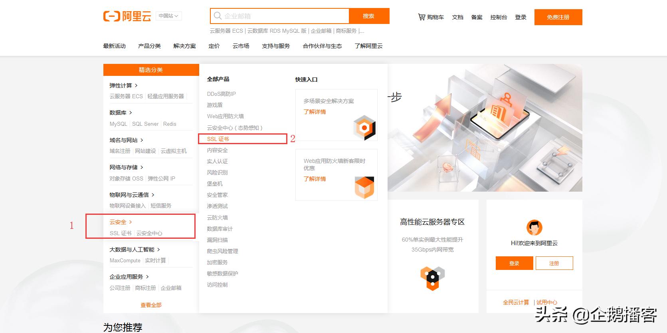This screenshot has height=333, width=667.
Task: Click the hexagon icon under 多场景安全解决方案
Action: click(x=364, y=128)
